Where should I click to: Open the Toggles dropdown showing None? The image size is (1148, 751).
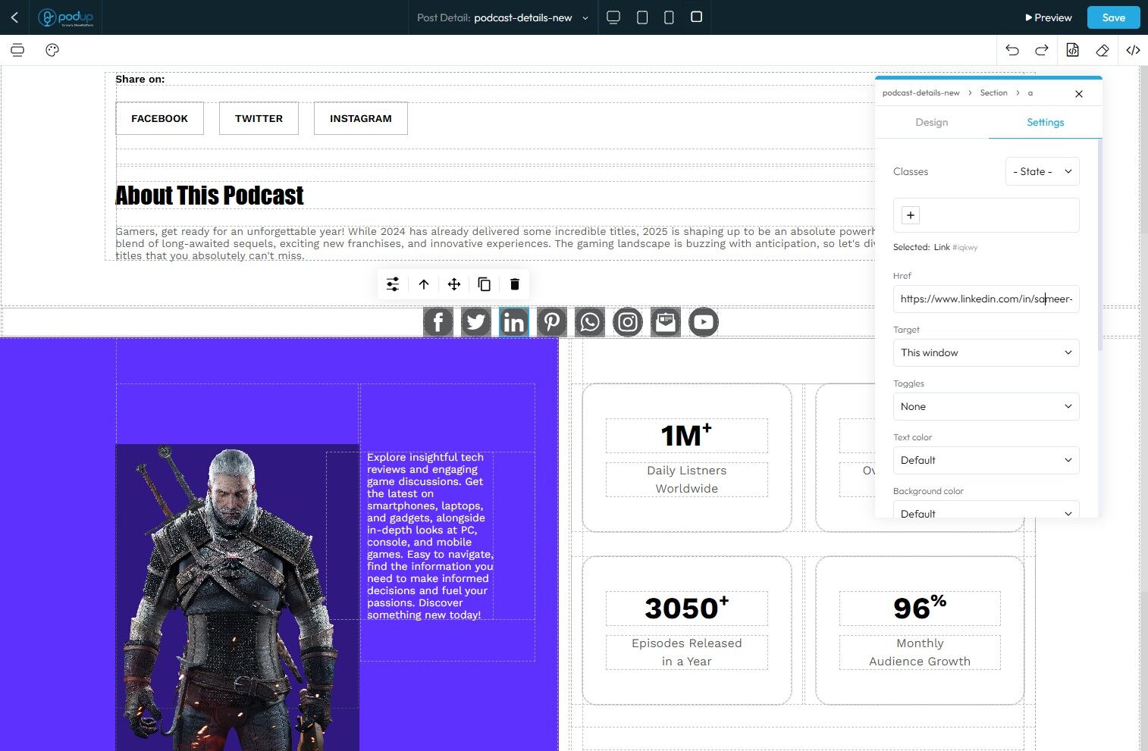(986, 406)
